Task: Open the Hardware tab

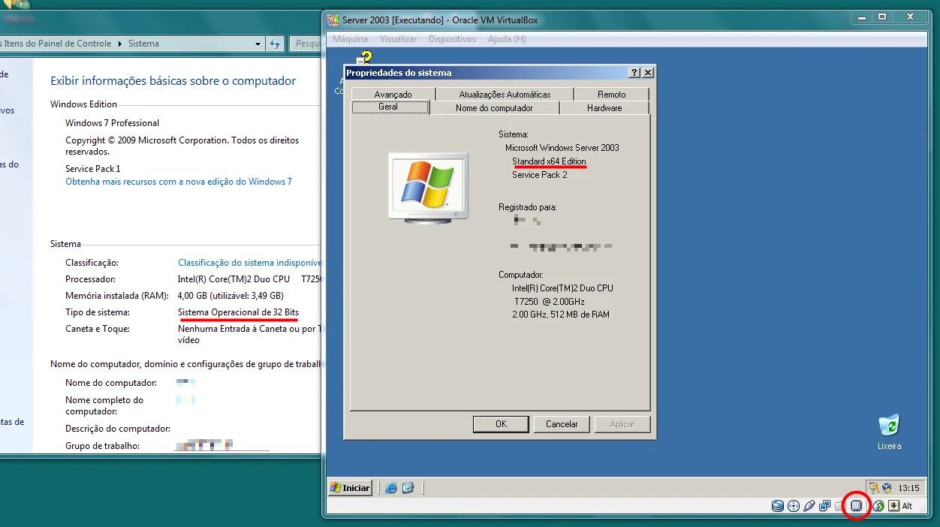Action: (604, 108)
